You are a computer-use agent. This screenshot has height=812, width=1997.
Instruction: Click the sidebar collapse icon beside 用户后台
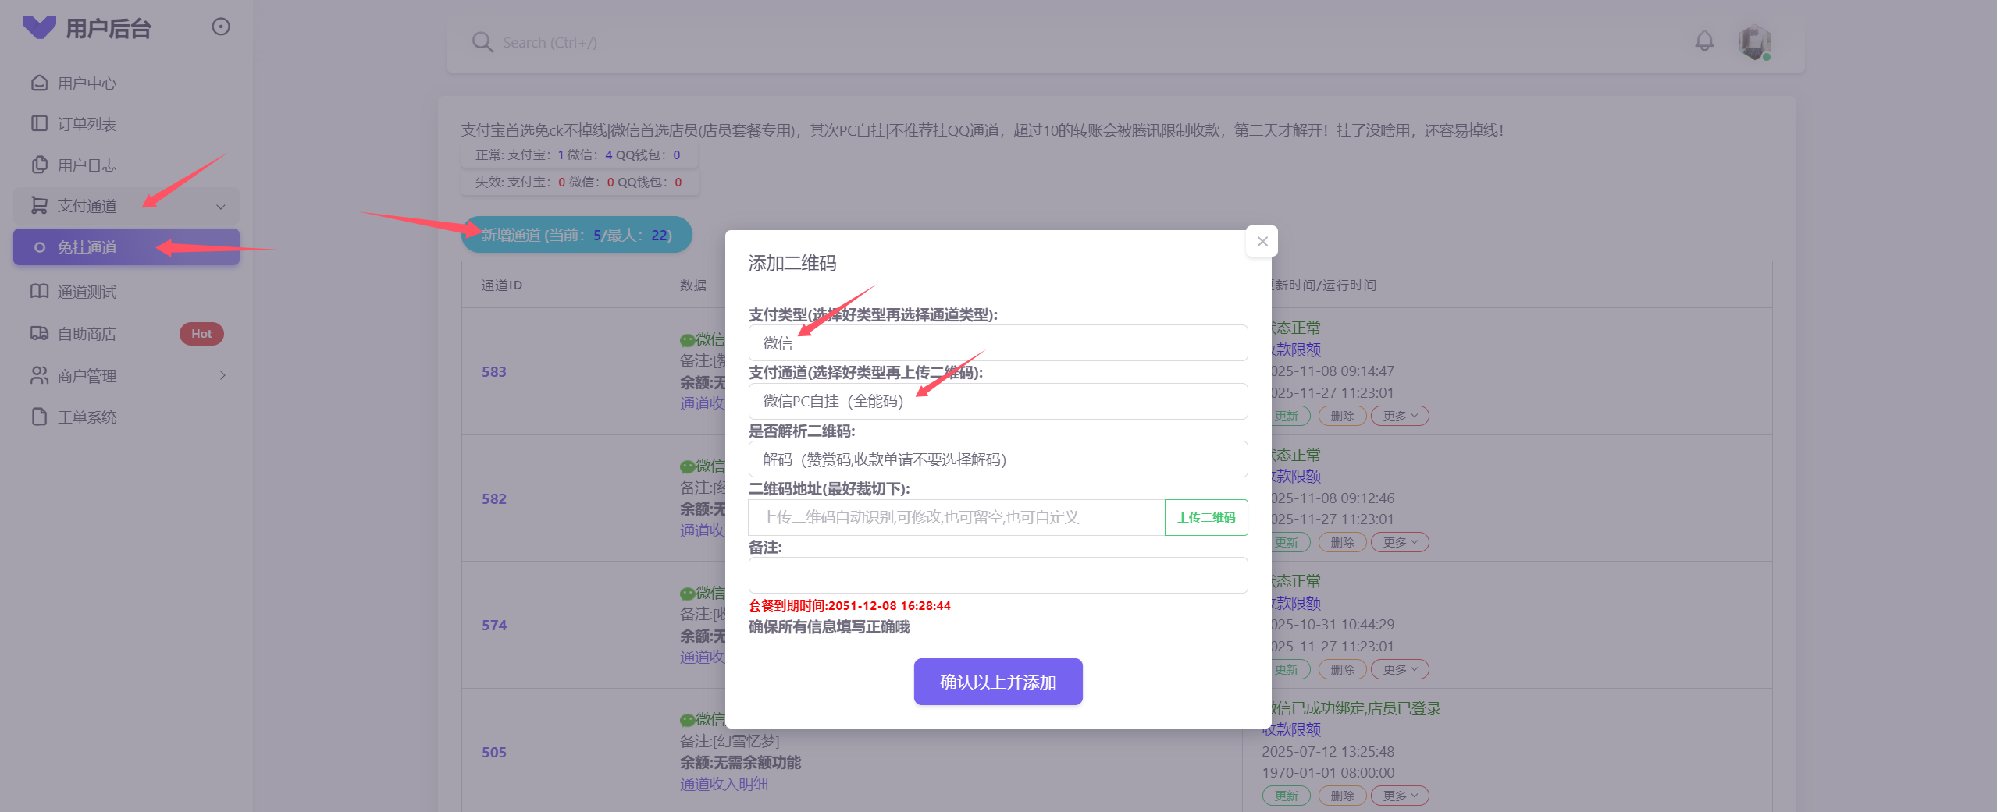pyautogui.click(x=220, y=27)
